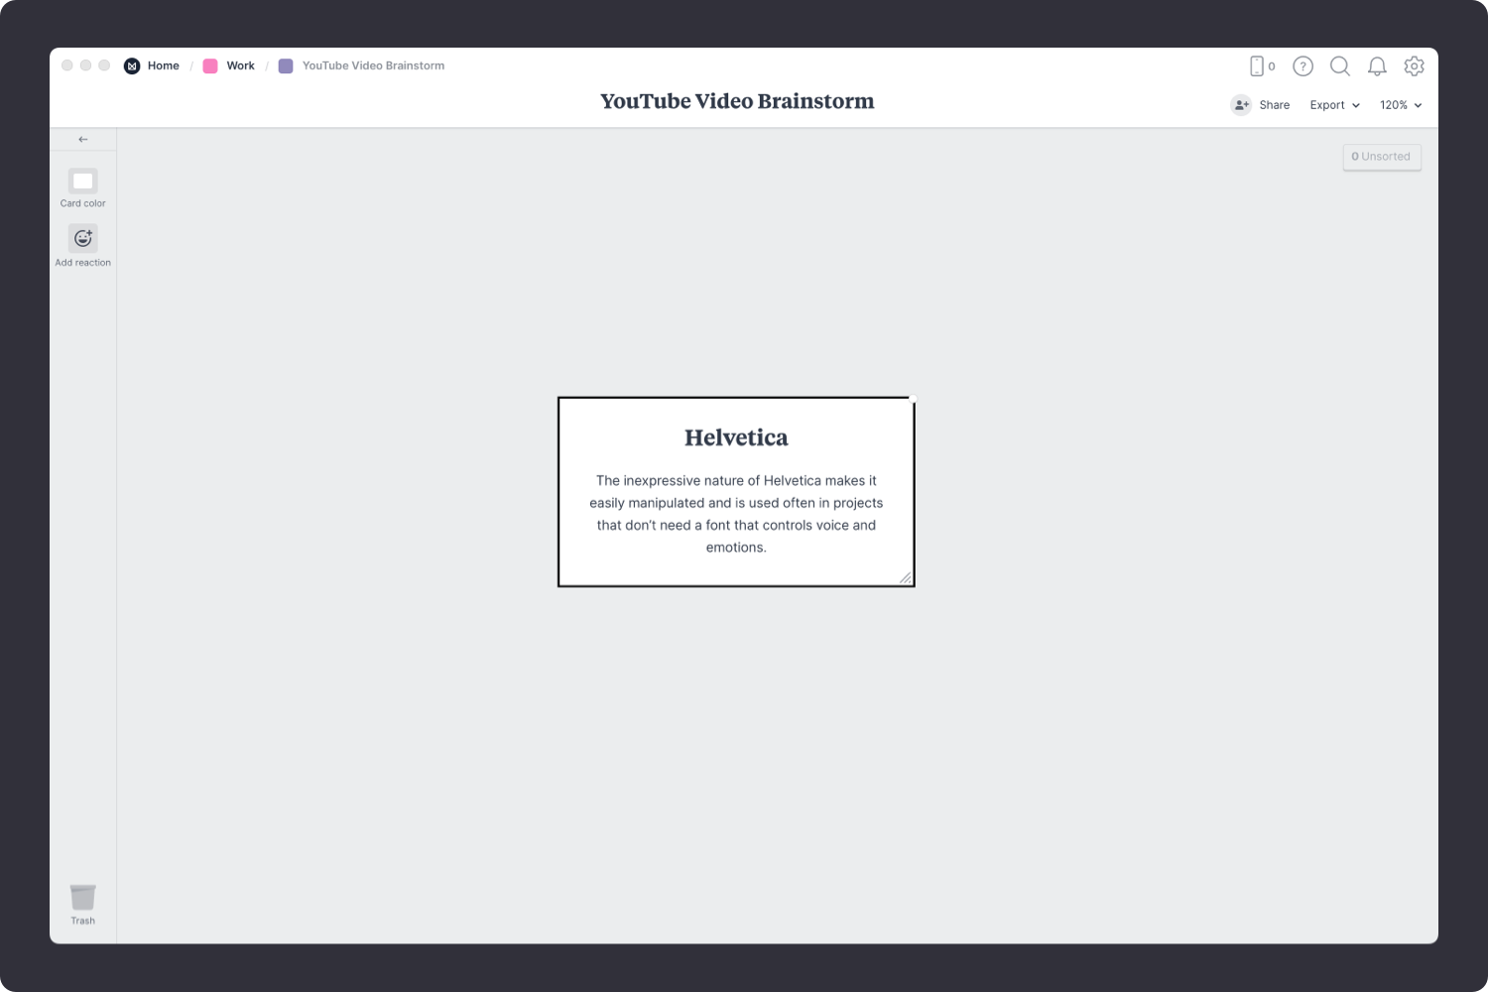The width and height of the screenshot is (1488, 992).
Task: Open the mobile device icon
Action: click(1257, 65)
